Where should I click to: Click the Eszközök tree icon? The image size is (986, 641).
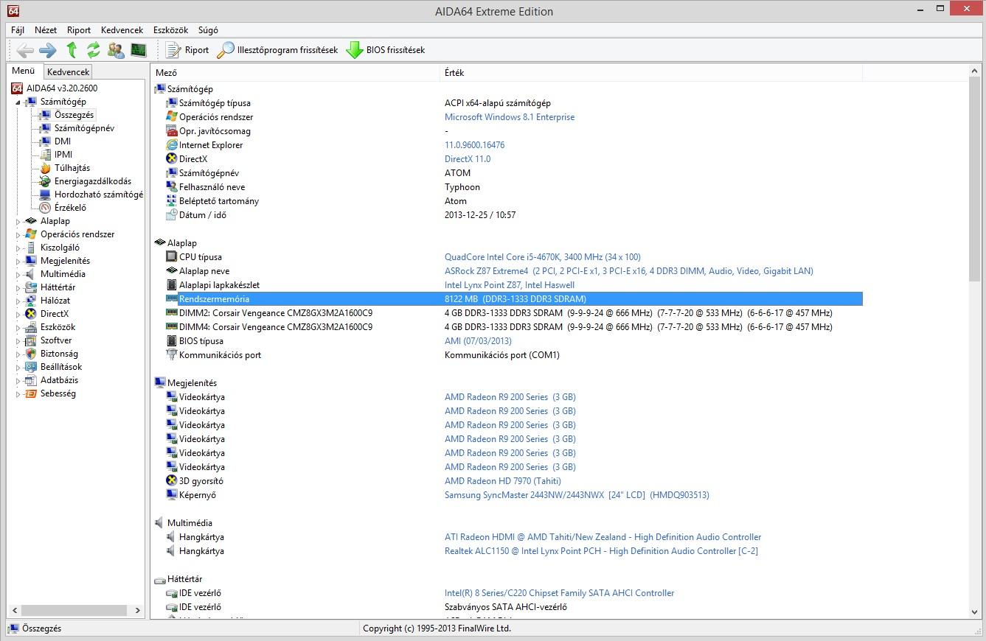point(31,327)
